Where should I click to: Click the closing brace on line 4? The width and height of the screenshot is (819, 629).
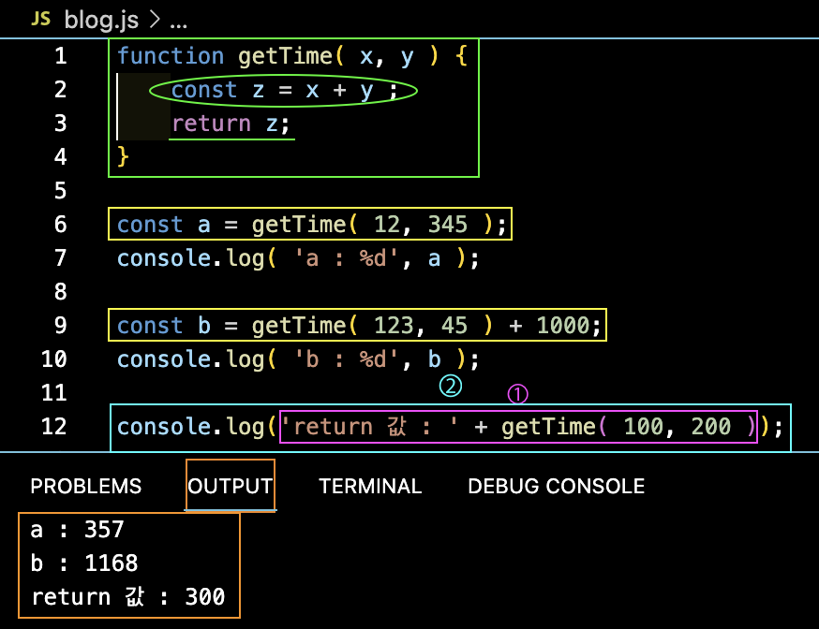pyautogui.click(x=123, y=157)
